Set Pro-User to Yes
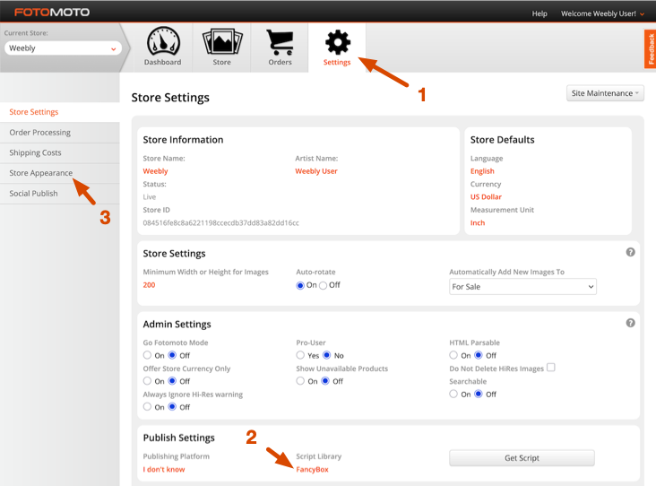 point(300,355)
